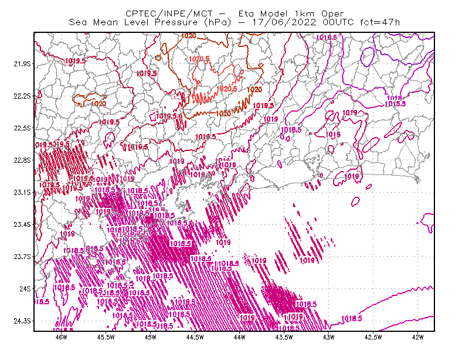Screen dimensions: 469x363
Task: Click the 21.9S latitude axis label
Action: click(x=22, y=64)
